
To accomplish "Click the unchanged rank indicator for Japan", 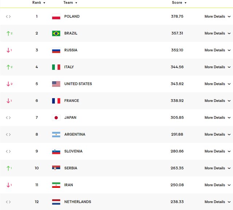I will [8, 118].
